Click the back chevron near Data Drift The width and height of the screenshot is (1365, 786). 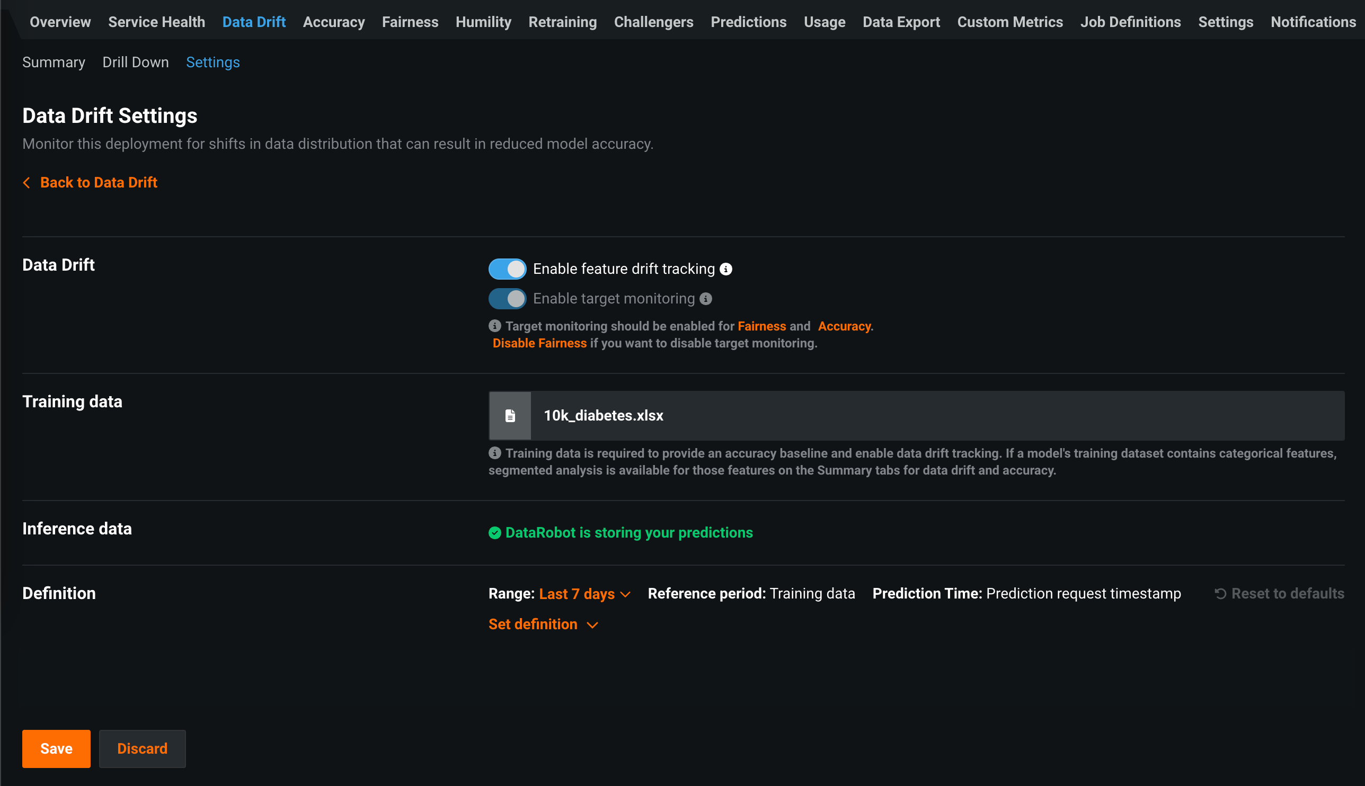26,182
